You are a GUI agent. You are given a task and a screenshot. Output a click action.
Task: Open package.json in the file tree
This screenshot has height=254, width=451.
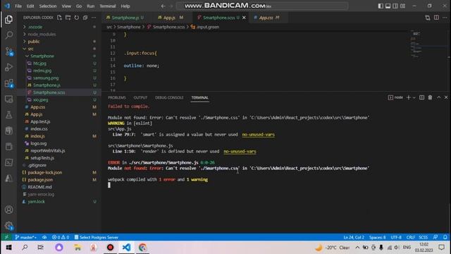point(40,180)
